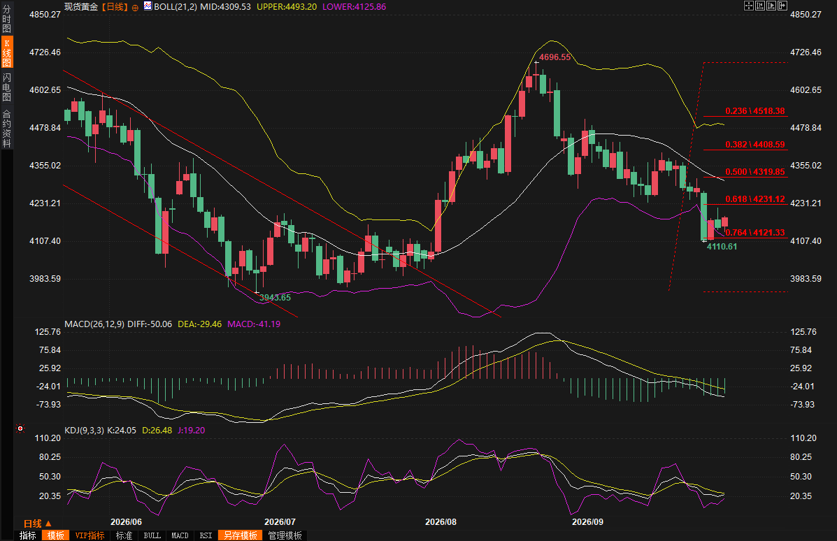Open 管理模板 template manager
Screen dimensions: 837x541
coord(285,535)
